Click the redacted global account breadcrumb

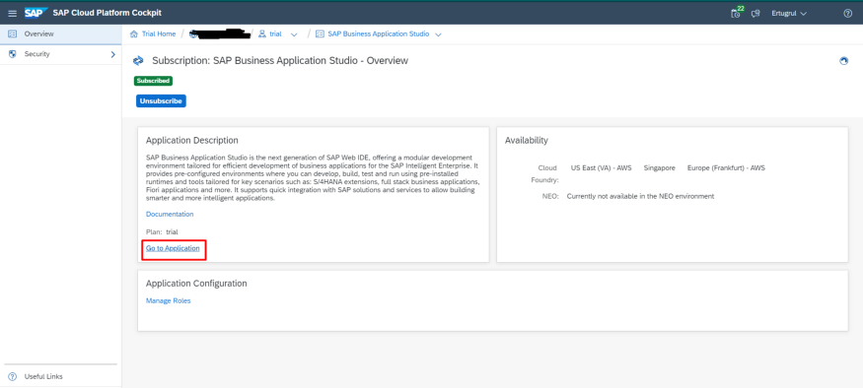[x=220, y=34]
